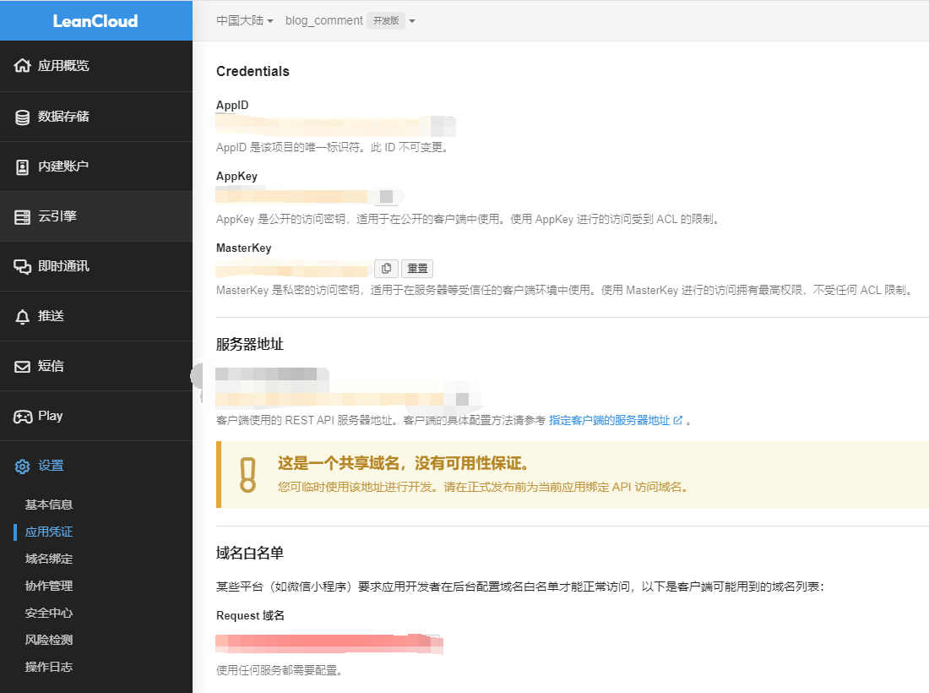Click the gear icon beside 设置
This screenshot has height=693, width=929.
(23, 467)
